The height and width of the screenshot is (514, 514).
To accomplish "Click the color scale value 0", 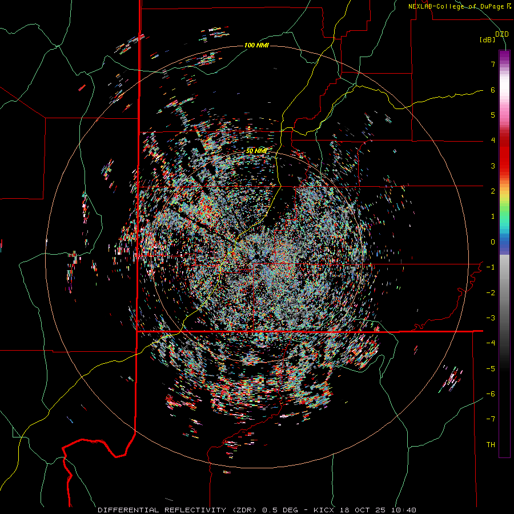I will point(493,242).
